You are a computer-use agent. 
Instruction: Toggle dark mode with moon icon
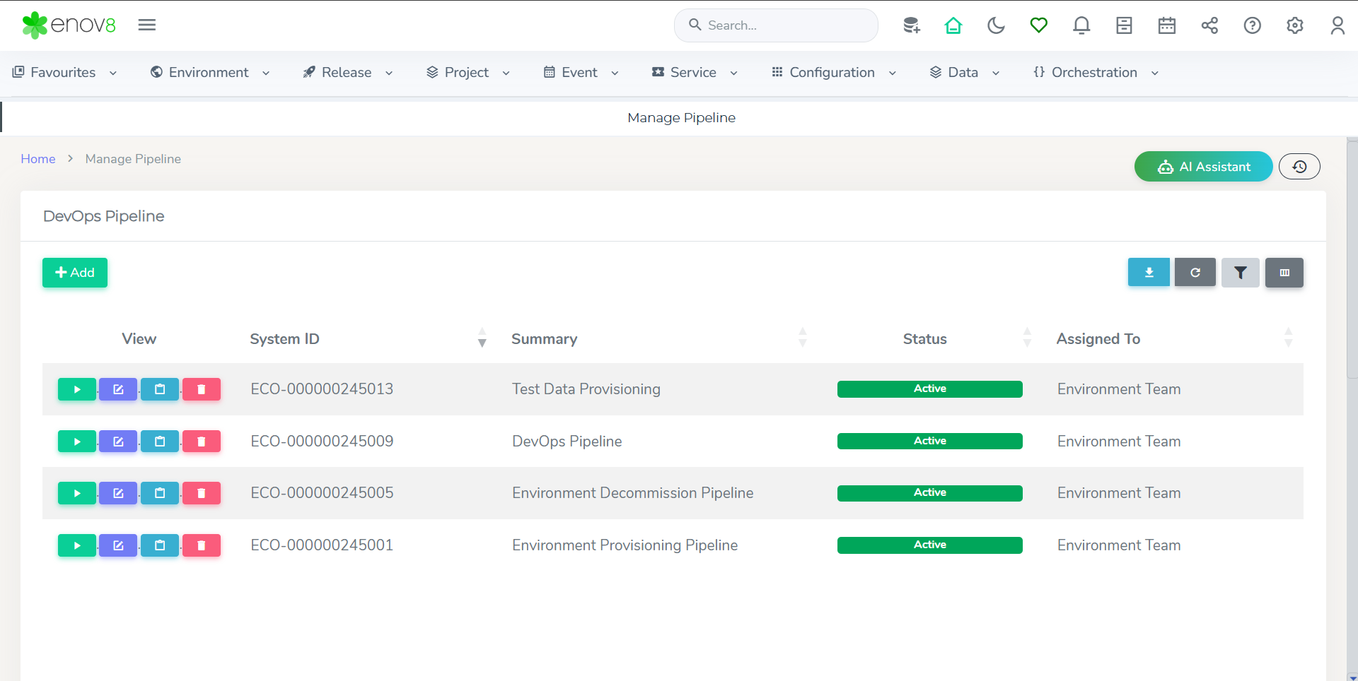coord(996,25)
